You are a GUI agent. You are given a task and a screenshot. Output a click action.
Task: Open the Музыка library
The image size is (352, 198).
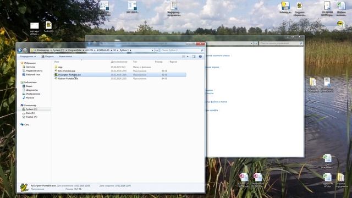coord(30,98)
